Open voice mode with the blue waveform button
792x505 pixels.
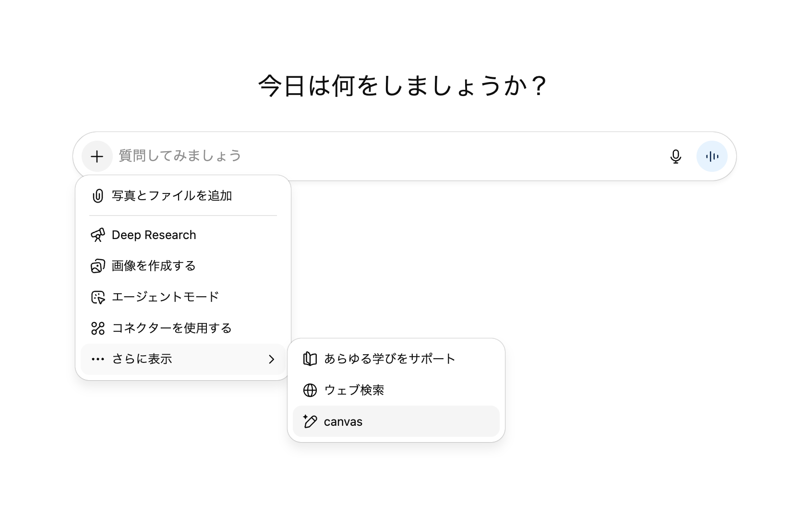(712, 156)
